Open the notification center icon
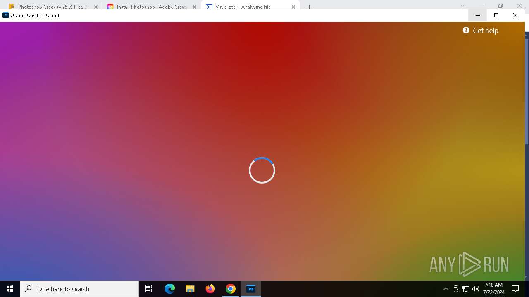 (515, 289)
